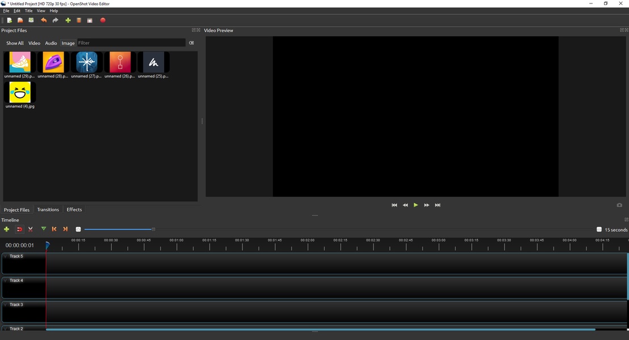Click the Undo arrow in toolbar

[44, 20]
